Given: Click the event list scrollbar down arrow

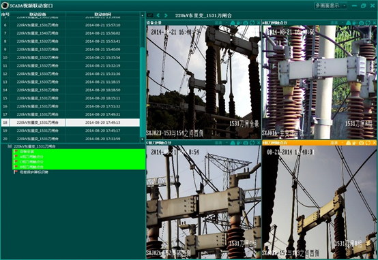Looking at the screenshot, I should tap(142, 140).
